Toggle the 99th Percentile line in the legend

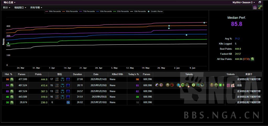[53, 11]
